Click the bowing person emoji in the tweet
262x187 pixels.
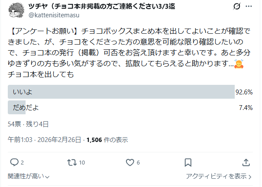(x=239, y=64)
